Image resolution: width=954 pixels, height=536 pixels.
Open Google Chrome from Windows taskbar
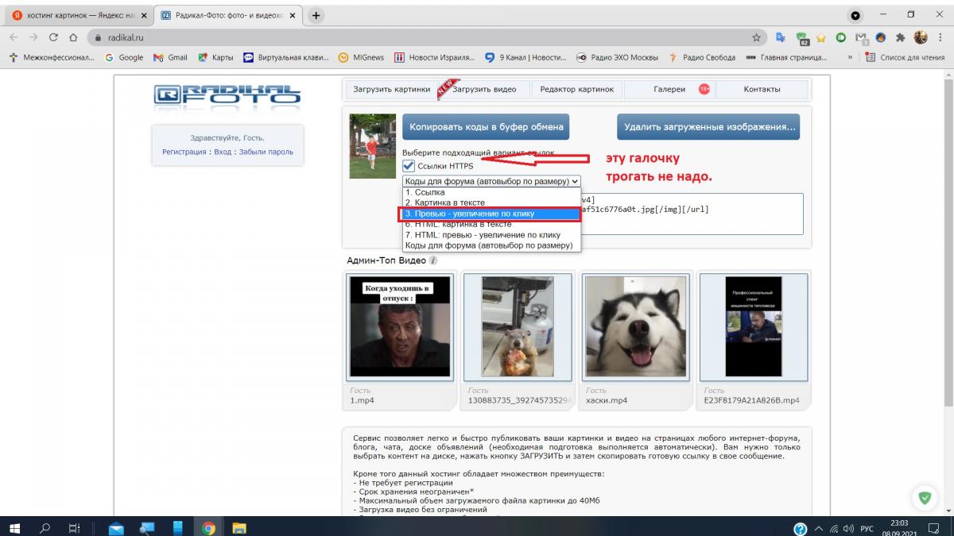(208, 528)
